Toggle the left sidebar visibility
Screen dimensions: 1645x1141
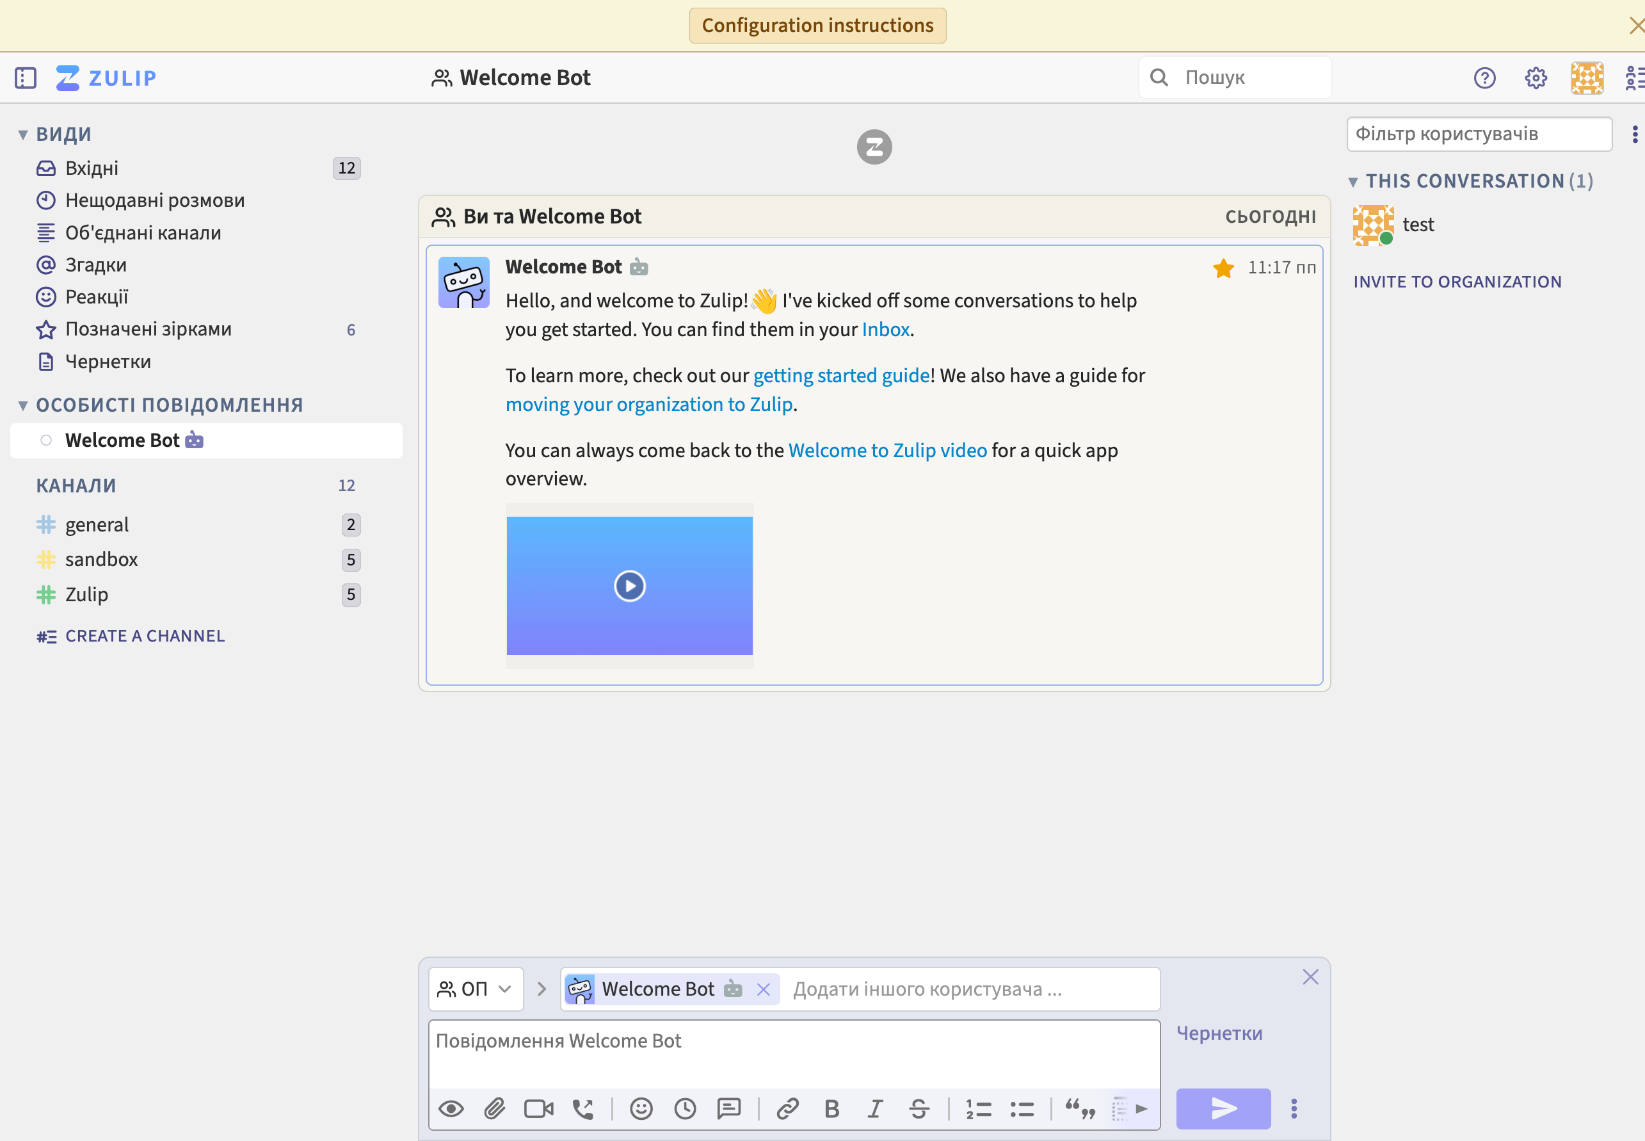(26, 77)
